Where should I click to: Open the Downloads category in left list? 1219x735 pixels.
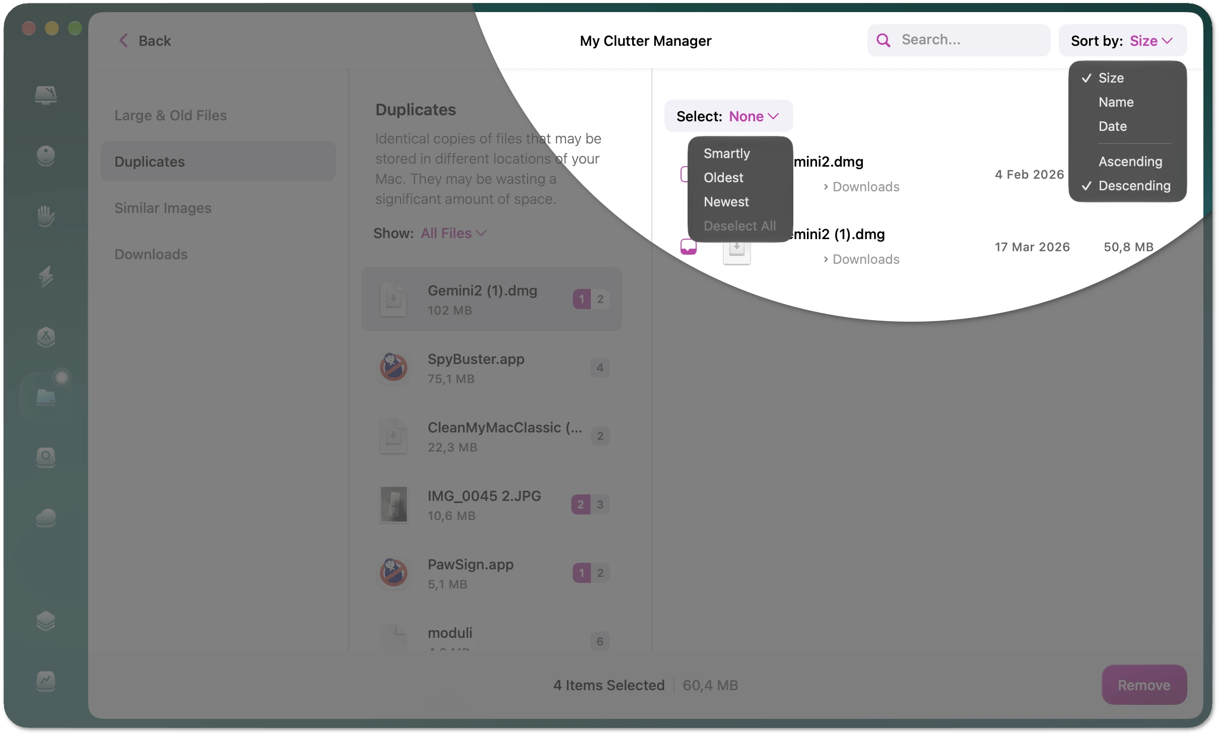[x=151, y=254]
